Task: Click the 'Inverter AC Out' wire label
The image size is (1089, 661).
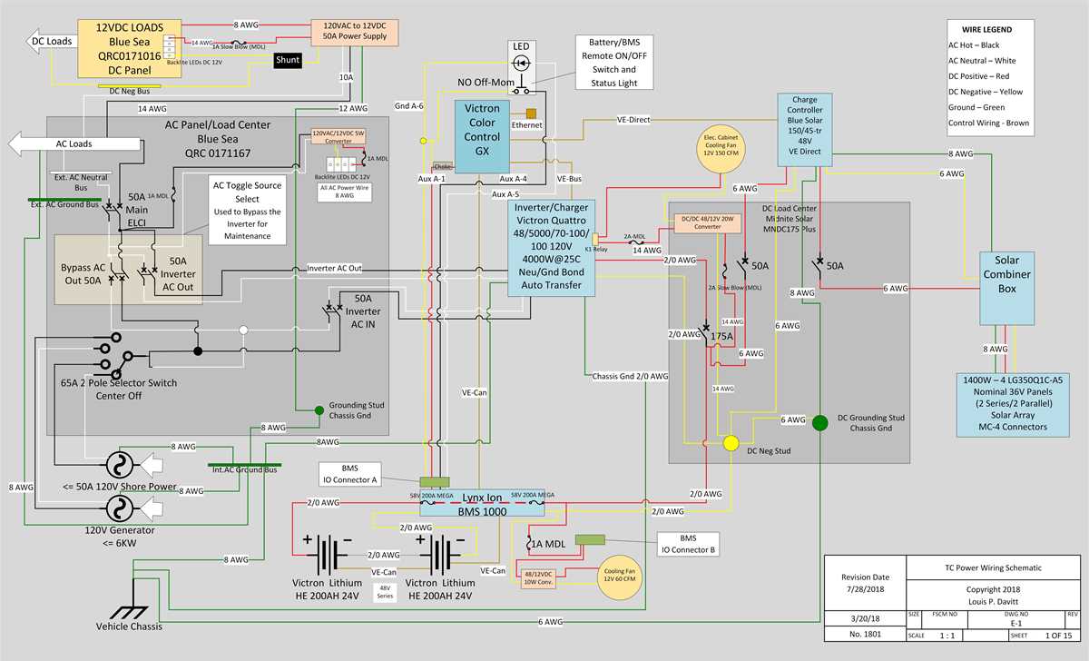Action: click(x=334, y=269)
